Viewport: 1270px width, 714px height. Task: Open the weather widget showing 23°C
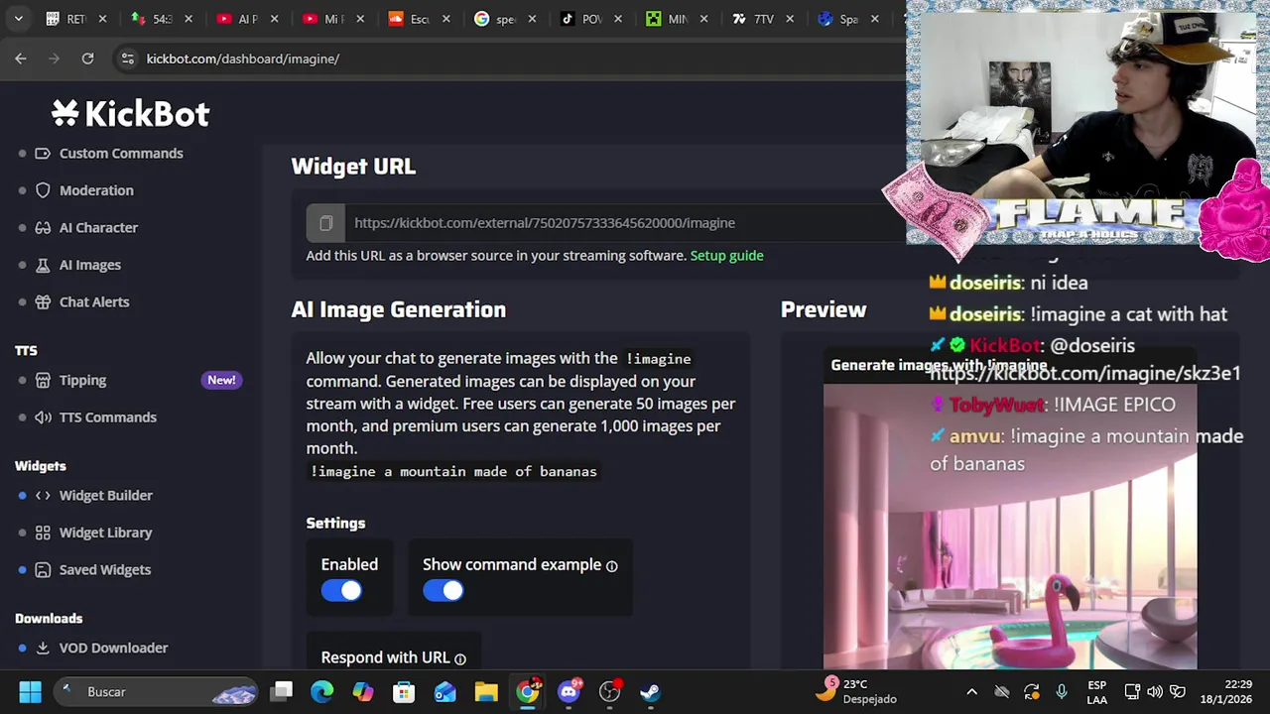(855, 691)
